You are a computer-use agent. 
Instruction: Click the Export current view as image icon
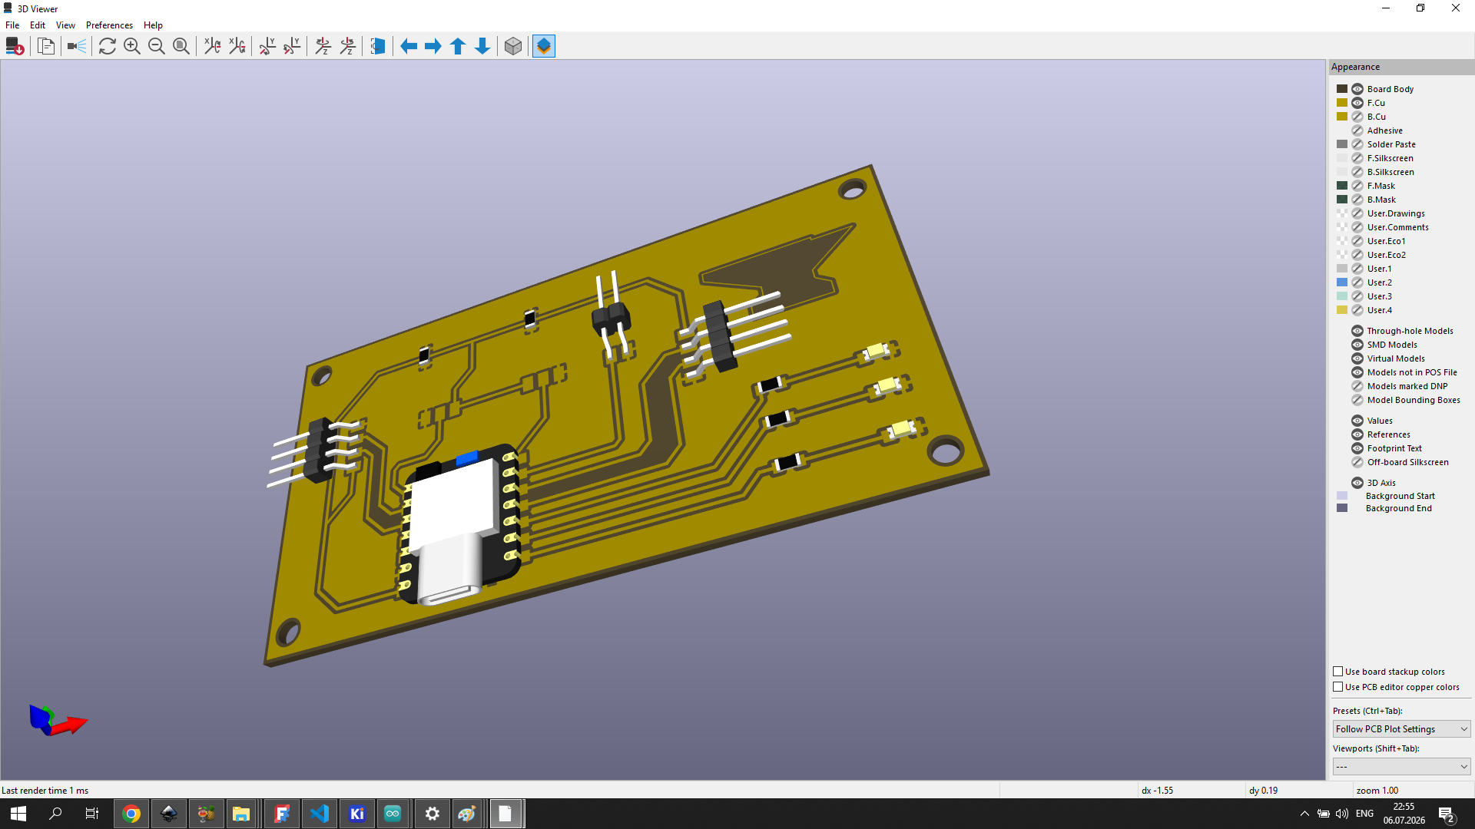click(15, 46)
